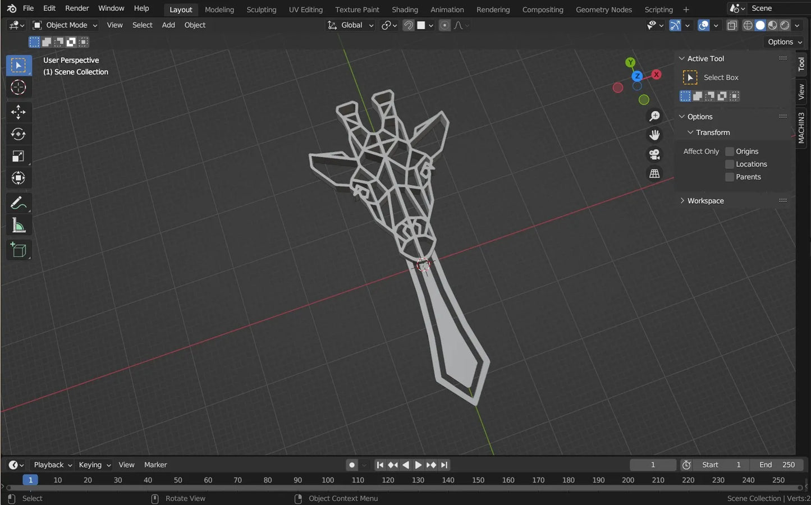Switch to the Modeling workspace tab
The width and height of the screenshot is (811, 505).
(x=219, y=10)
